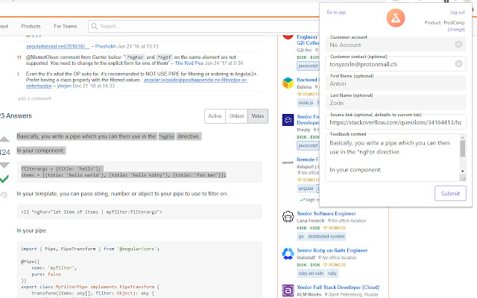477x298 pixels.
Task: Submit the feedback form
Action: coord(450,194)
